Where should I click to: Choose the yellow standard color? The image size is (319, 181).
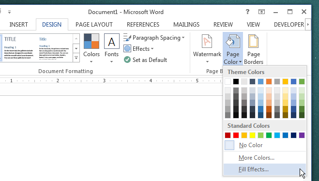(252, 135)
